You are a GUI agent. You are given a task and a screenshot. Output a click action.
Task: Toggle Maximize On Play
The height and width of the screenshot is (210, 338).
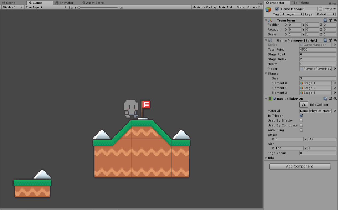[205, 7]
